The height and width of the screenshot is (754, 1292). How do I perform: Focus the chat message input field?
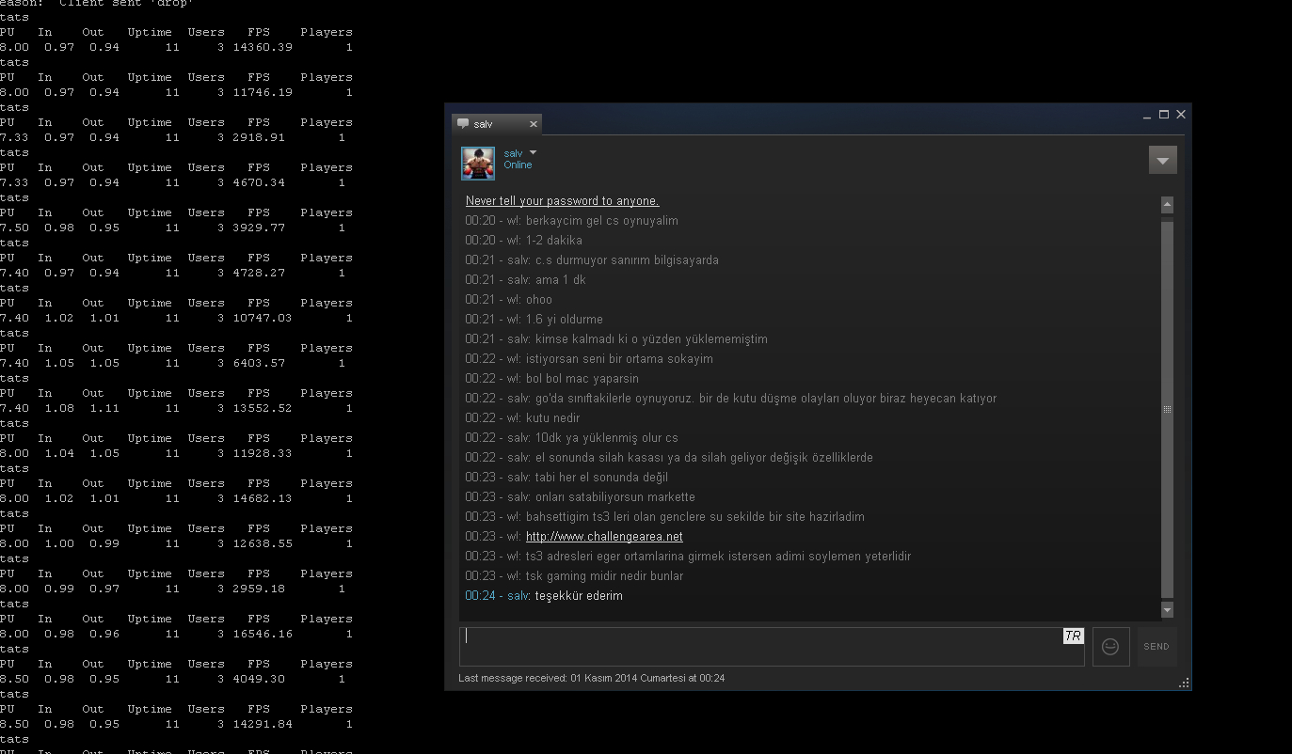click(772, 647)
